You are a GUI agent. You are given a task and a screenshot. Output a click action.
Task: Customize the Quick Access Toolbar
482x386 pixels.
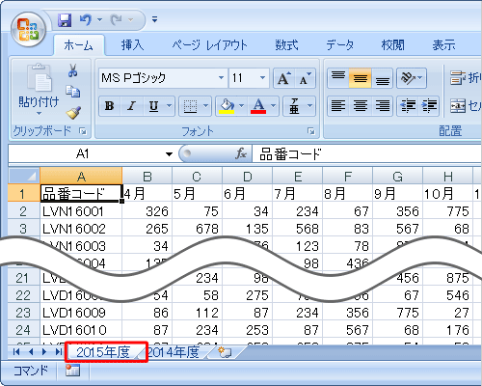click(x=155, y=19)
